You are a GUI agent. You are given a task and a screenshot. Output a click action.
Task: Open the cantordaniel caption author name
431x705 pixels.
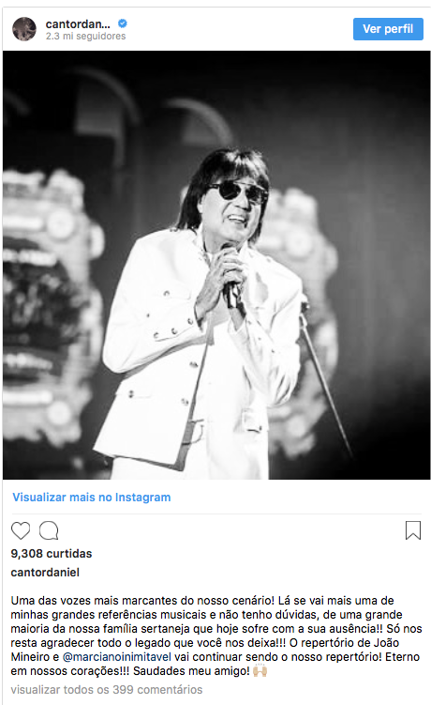pyautogui.click(x=45, y=573)
